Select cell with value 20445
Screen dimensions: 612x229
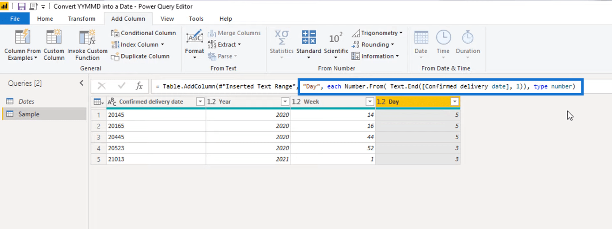coord(156,137)
